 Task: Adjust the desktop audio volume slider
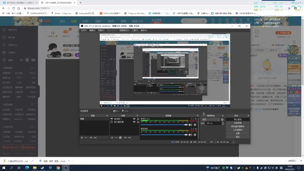164,135
